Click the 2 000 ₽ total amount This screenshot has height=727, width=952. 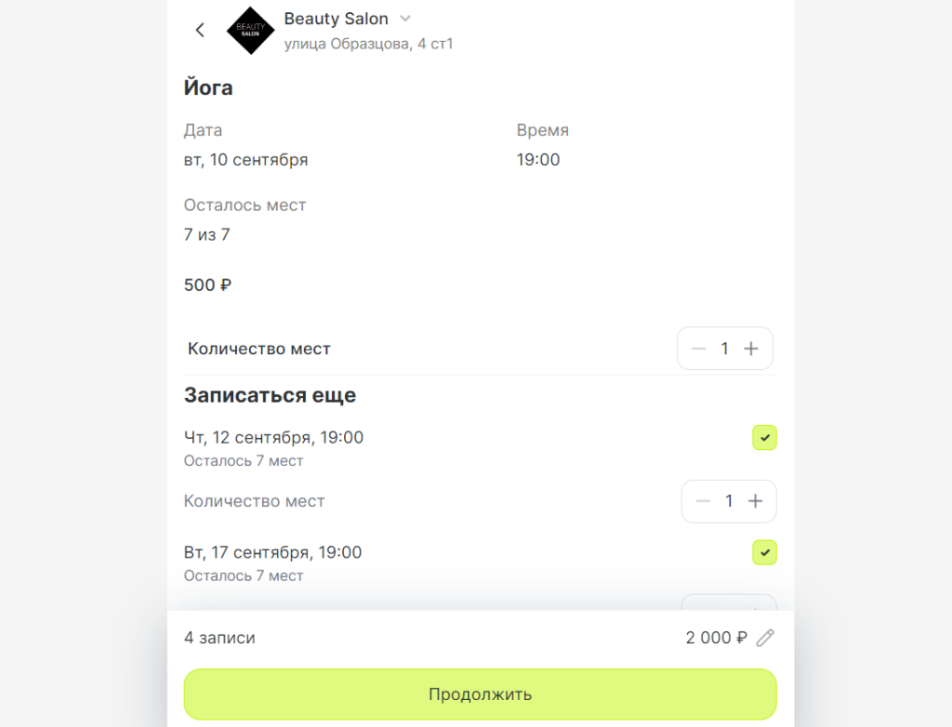click(717, 638)
